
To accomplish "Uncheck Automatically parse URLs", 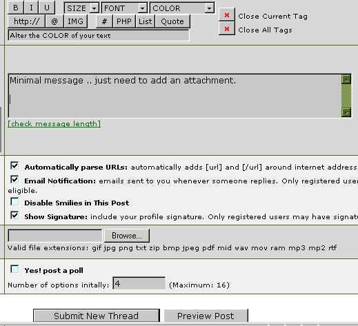I will coord(14,165).
